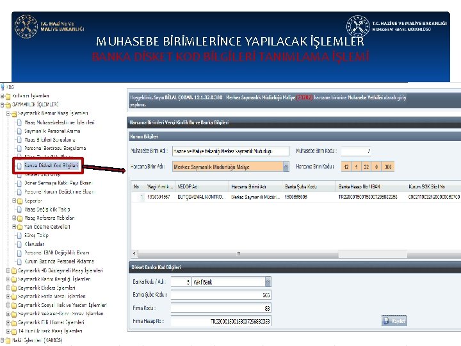Collapse the SAYMANLIK İŞLEMLERİ tree node
461x346 pixels.
click(3, 104)
